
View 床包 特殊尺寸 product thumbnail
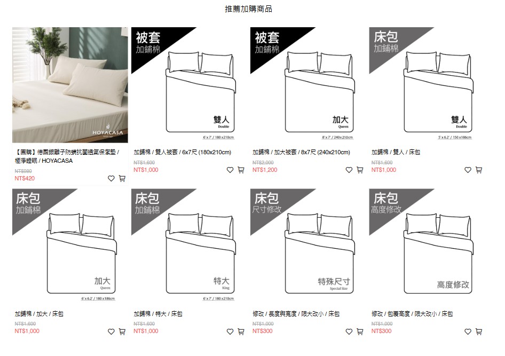point(308,247)
